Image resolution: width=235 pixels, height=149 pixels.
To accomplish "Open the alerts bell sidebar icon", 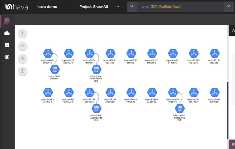I will point(7,57).
